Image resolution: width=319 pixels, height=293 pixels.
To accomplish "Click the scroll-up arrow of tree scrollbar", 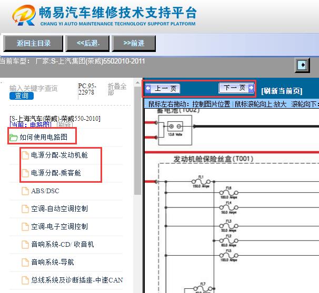I will point(138,82).
